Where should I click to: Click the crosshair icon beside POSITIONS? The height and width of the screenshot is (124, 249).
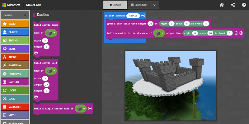(5, 74)
